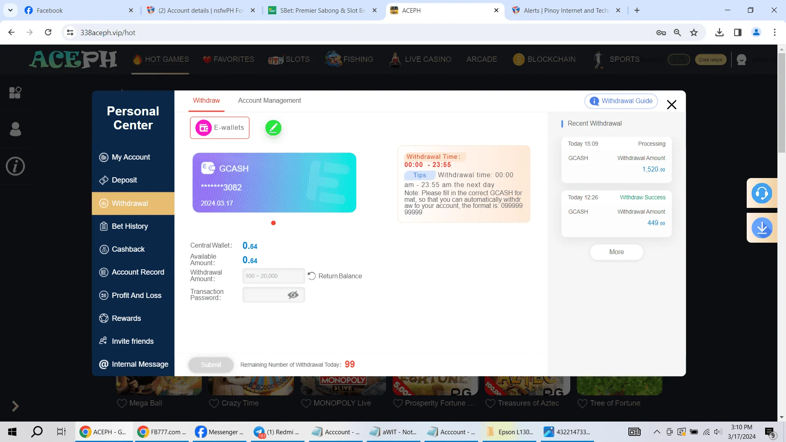Close the Personal Center dialog
This screenshot has width=786, height=442.
(x=671, y=105)
